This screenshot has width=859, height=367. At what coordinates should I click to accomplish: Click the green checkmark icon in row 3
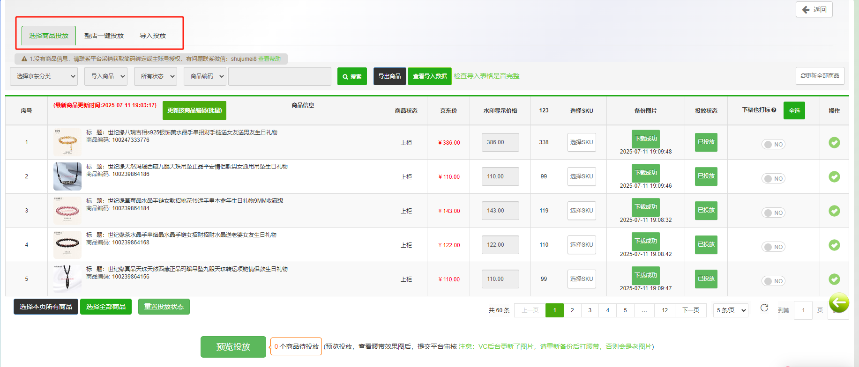(834, 211)
